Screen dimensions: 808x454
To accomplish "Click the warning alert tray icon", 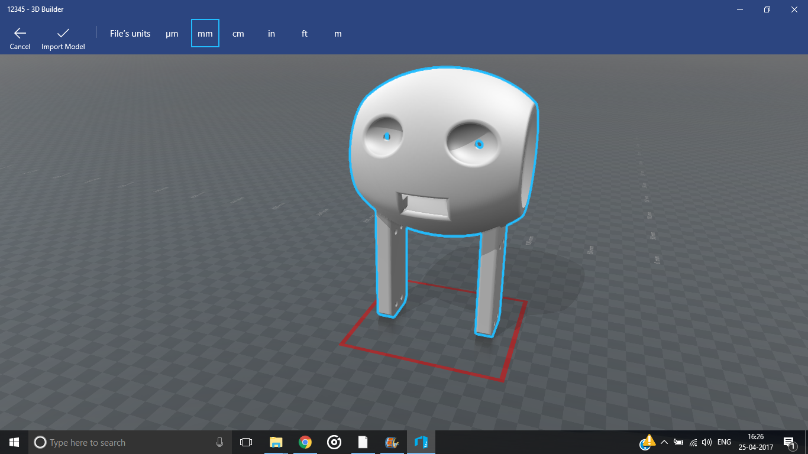I will click(x=648, y=441).
